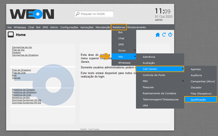Select Qualificação in Call Center submenu
218x136 pixels.
[201, 99]
